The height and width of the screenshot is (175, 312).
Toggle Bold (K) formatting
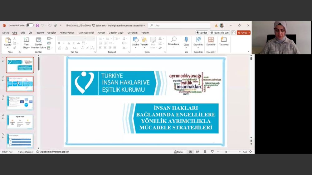(59, 43)
